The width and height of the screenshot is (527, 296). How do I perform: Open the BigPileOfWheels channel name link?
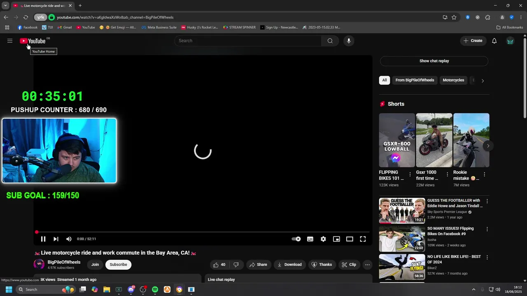point(64,262)
